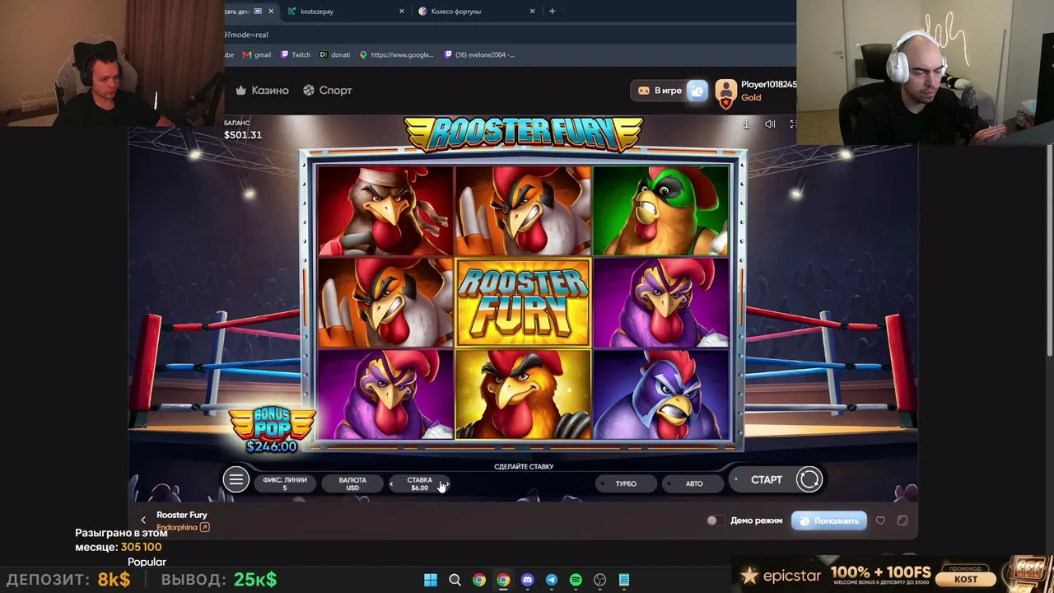Open Telegram from the taskbar

pos(552,580)
